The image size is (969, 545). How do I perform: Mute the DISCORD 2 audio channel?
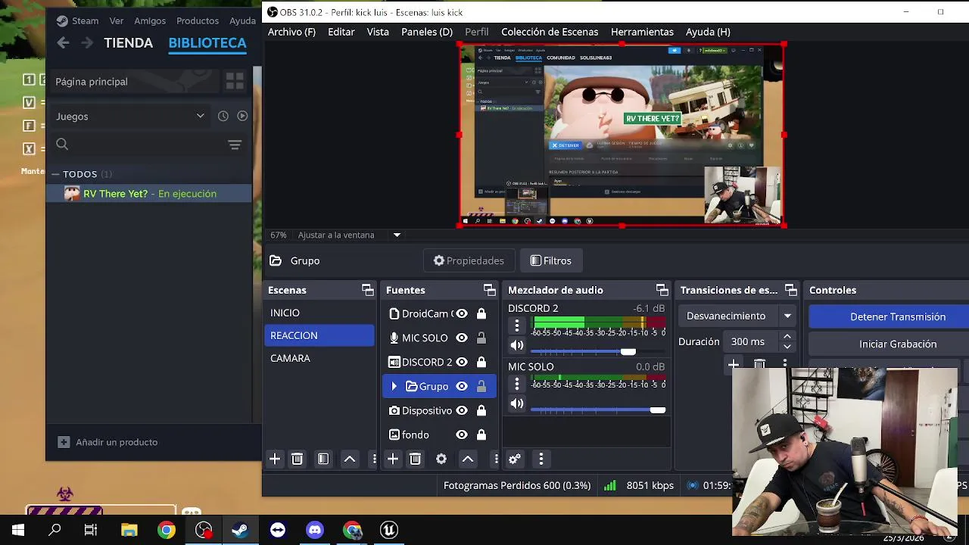517,345
